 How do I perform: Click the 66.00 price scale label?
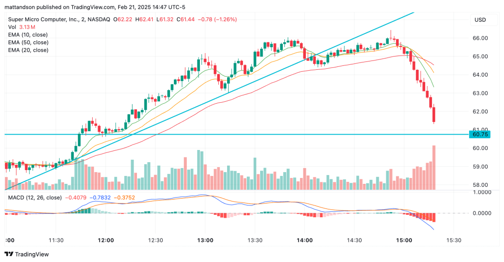(x=480, y=38)
